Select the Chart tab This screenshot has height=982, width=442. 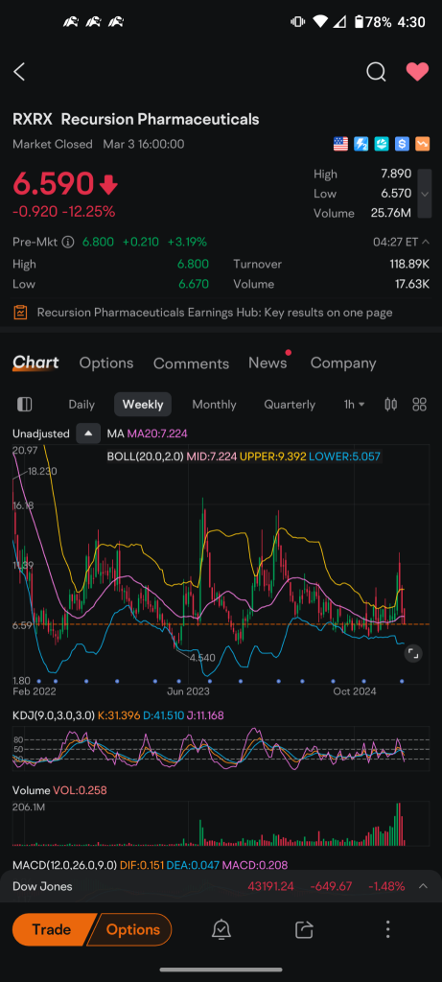[35, 362]
